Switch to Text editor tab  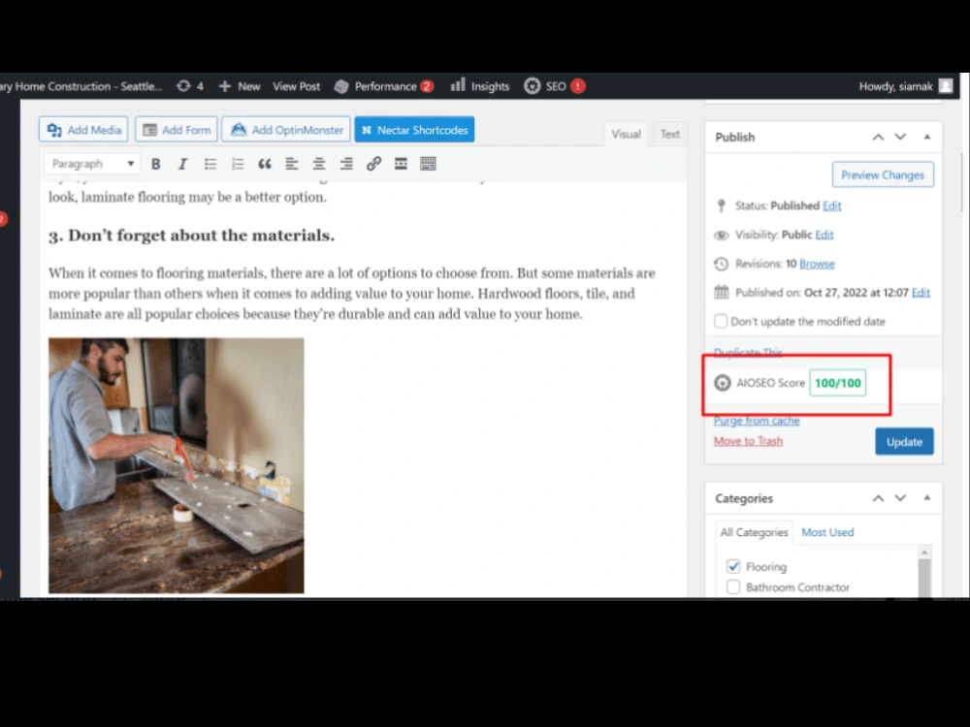pyautogui.click(x=669, y=134)
